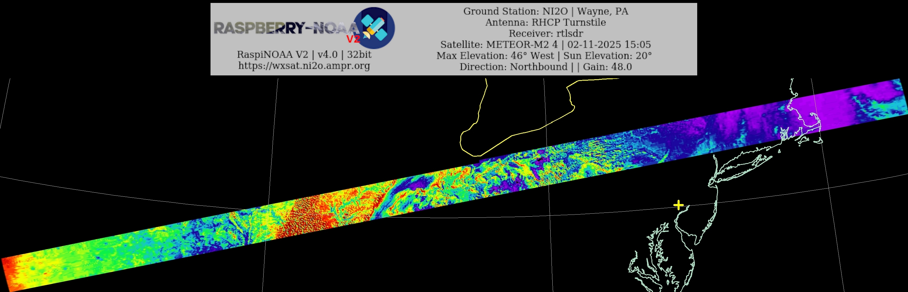Click the Satellite METEOR-M2 4 date line
908x292 pixels.
tap(545, 45)
